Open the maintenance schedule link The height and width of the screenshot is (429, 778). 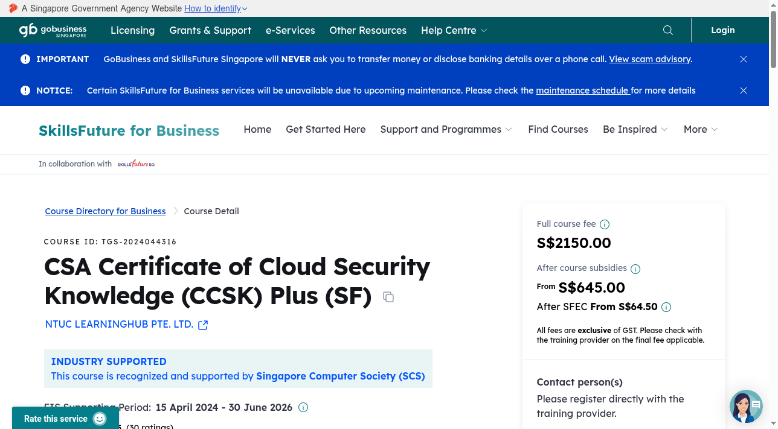click(x=582, y=91)
